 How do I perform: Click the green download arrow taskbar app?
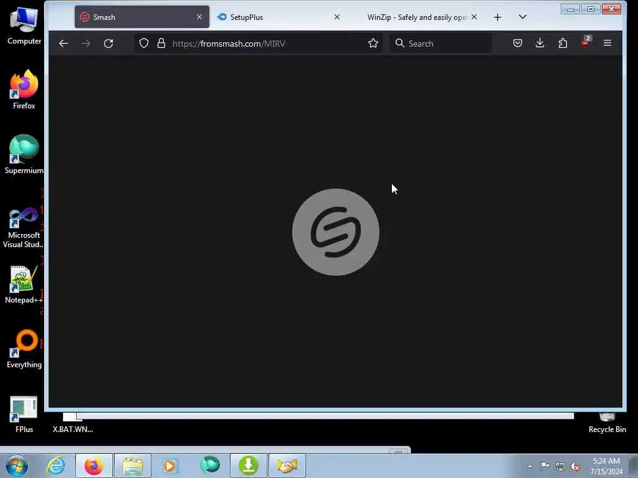click(x=249, y=466)
